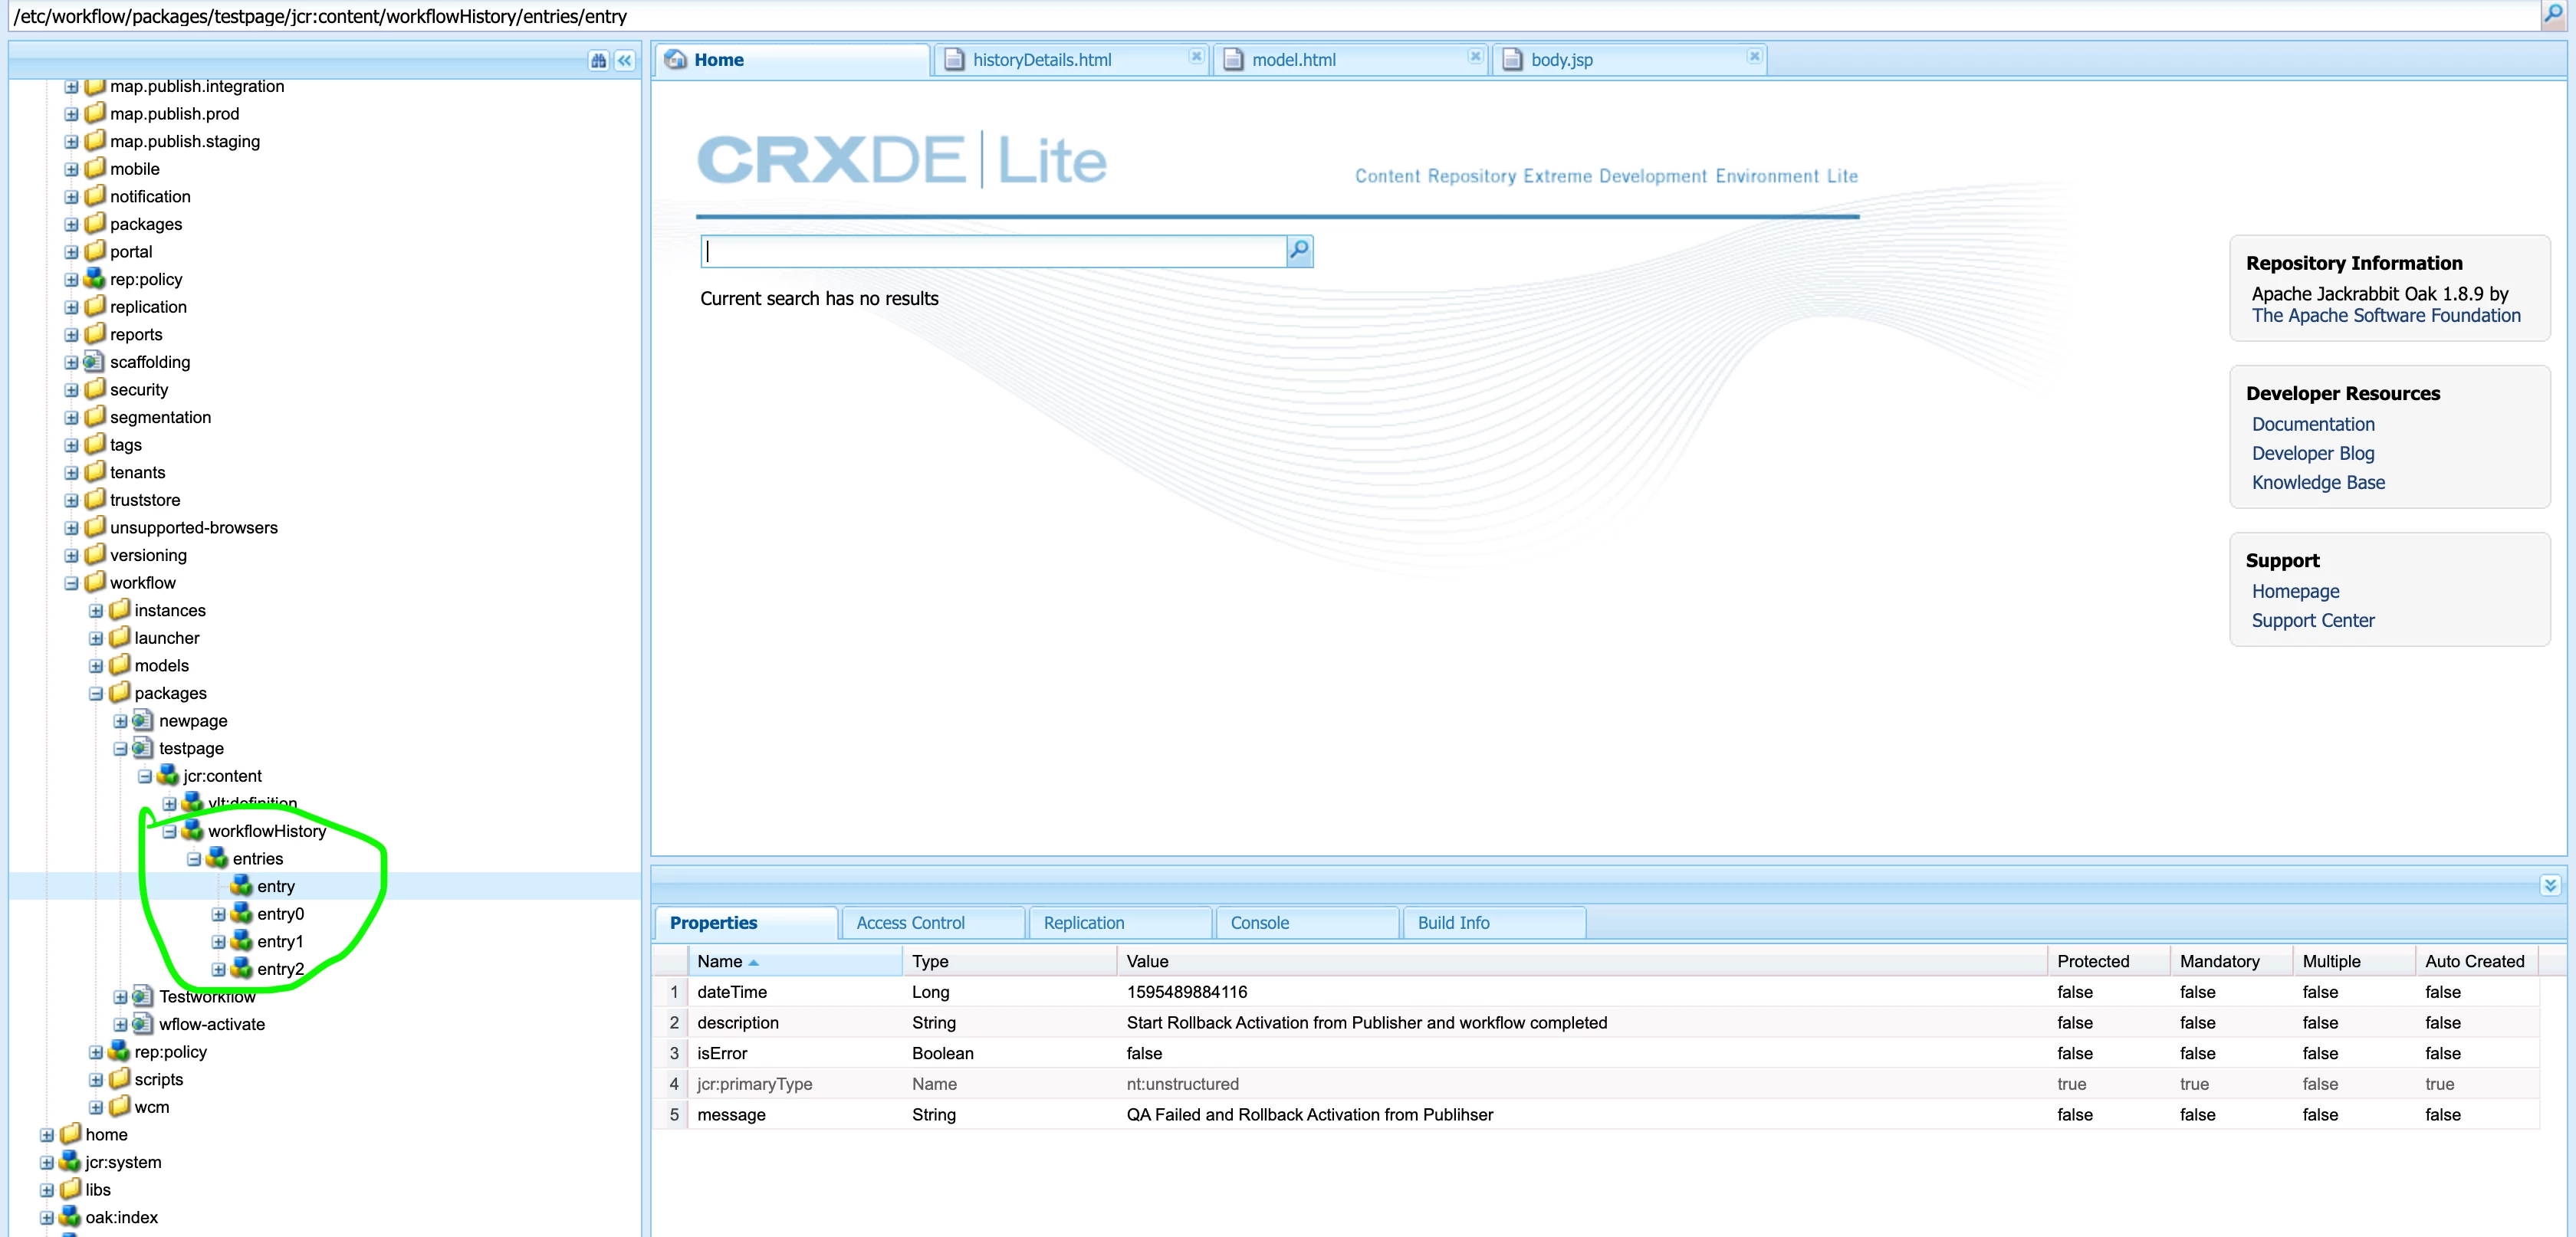Image resolution: width=2576 pixels, height=1237 pixels.
Task: Close the historyDetails.html tab
Action: (1195, 57)
